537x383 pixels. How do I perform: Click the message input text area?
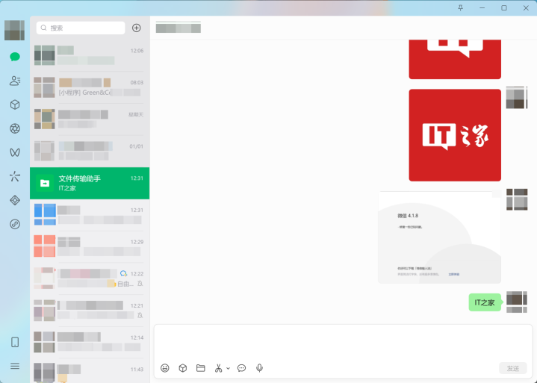[343, 342]
